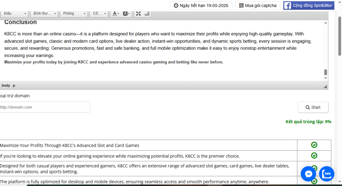Click the row If you're looking to elevate
The width and height of the screenshot is (342, 186).
pyautogui.click(x=148, y=156)
